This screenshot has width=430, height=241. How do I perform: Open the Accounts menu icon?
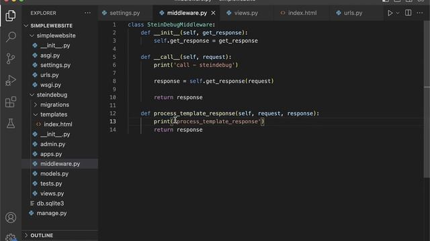click(x=11, y=218)
